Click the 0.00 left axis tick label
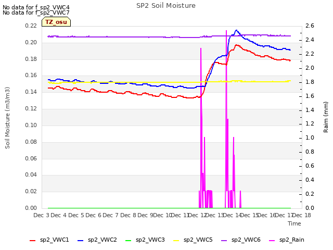Image resolution: width=333 pixels, height=250 pixels. coord(31,208)
